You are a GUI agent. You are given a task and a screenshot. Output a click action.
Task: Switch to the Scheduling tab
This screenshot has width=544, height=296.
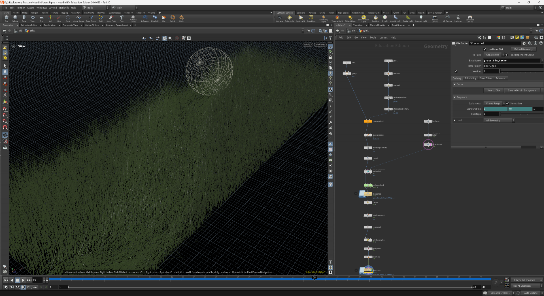point(470,78)
